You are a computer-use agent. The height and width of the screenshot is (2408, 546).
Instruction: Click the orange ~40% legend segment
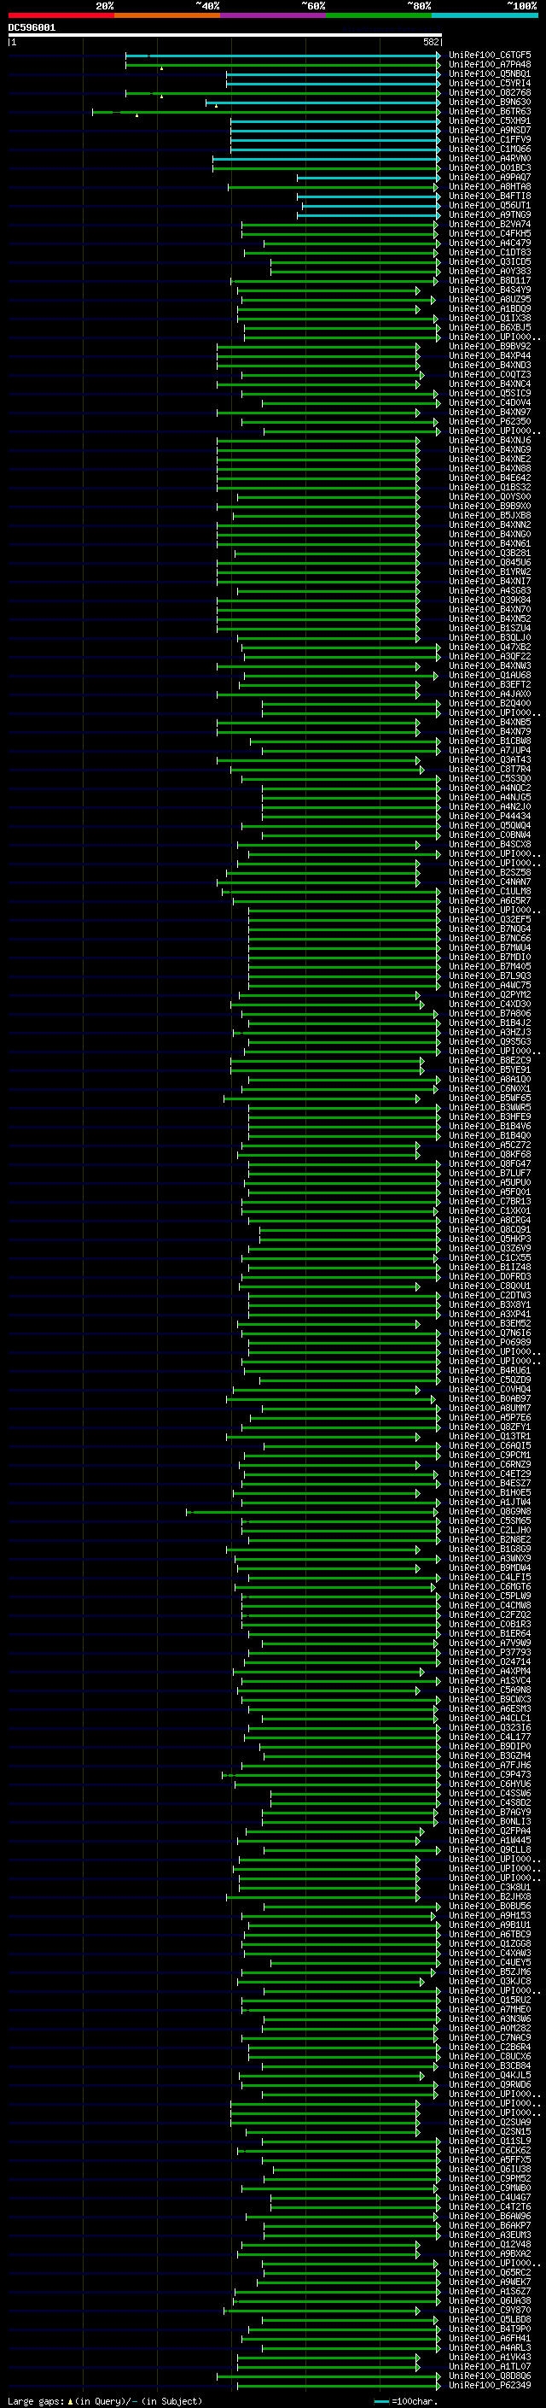click(x=167, y=15)
